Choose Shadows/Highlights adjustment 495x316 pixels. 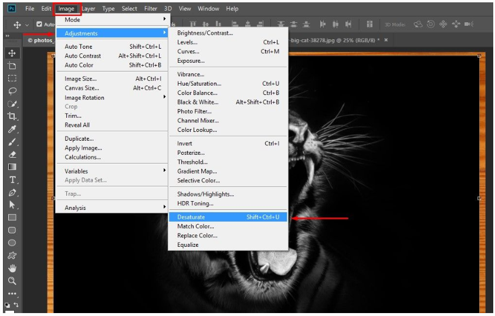228,194
